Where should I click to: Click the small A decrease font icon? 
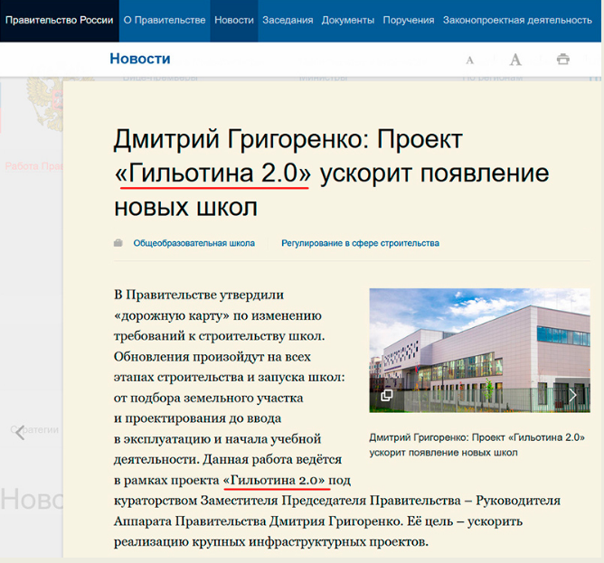[x=469, y=60]
